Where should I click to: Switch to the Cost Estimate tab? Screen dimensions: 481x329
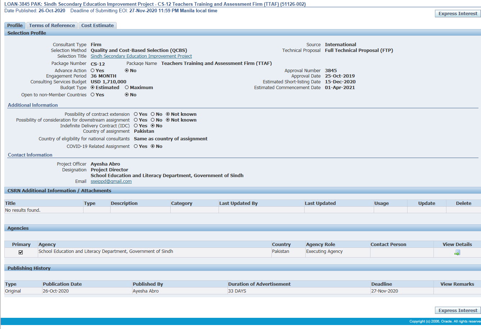(97, 25)
